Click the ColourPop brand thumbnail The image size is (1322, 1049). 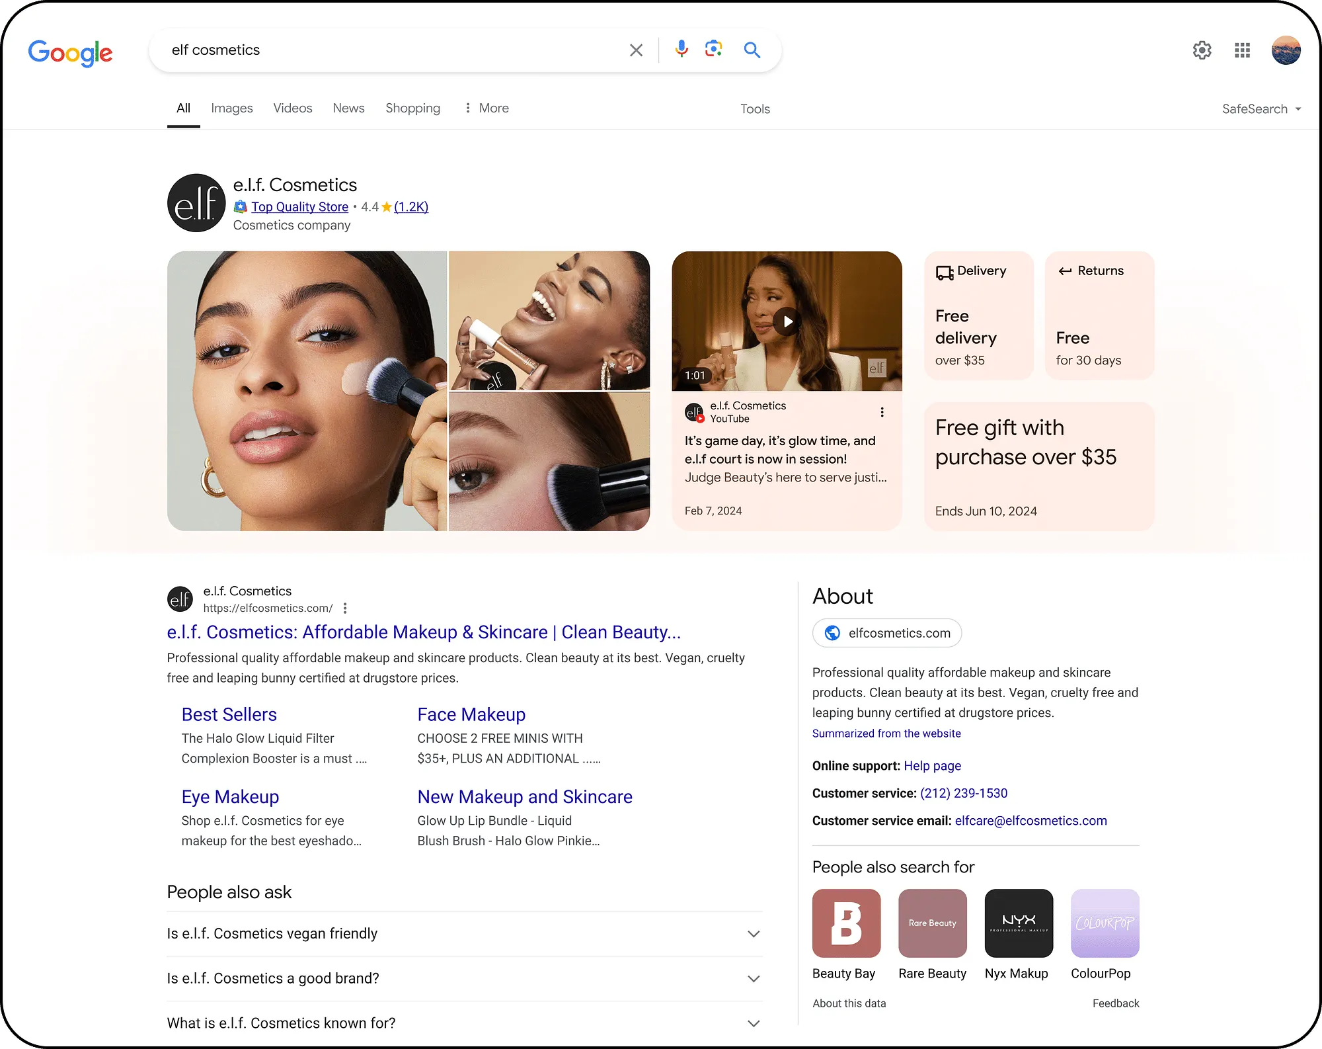point(1105,922)
